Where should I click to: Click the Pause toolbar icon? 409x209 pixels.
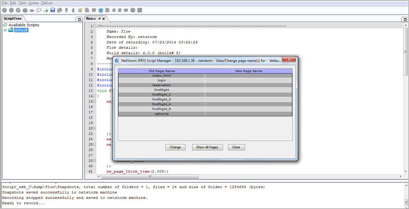click(x=25, y=10)
